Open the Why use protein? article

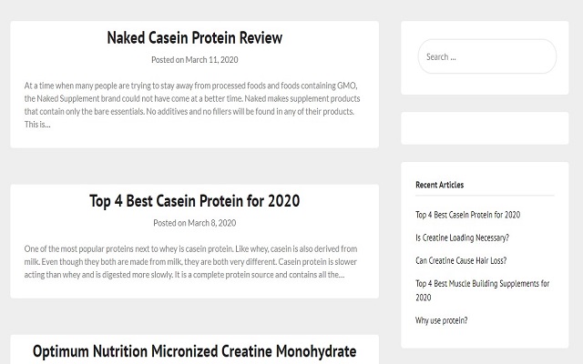(441, 320)
